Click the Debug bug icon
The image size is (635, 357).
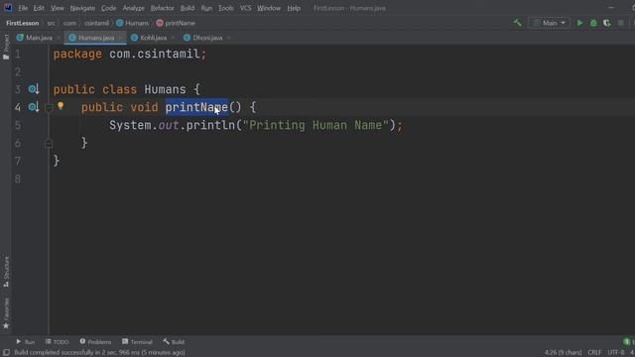(x=593, y=23)
